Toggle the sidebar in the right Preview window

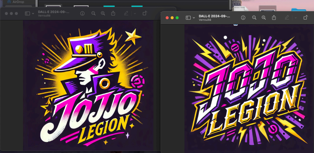point(188,18)
